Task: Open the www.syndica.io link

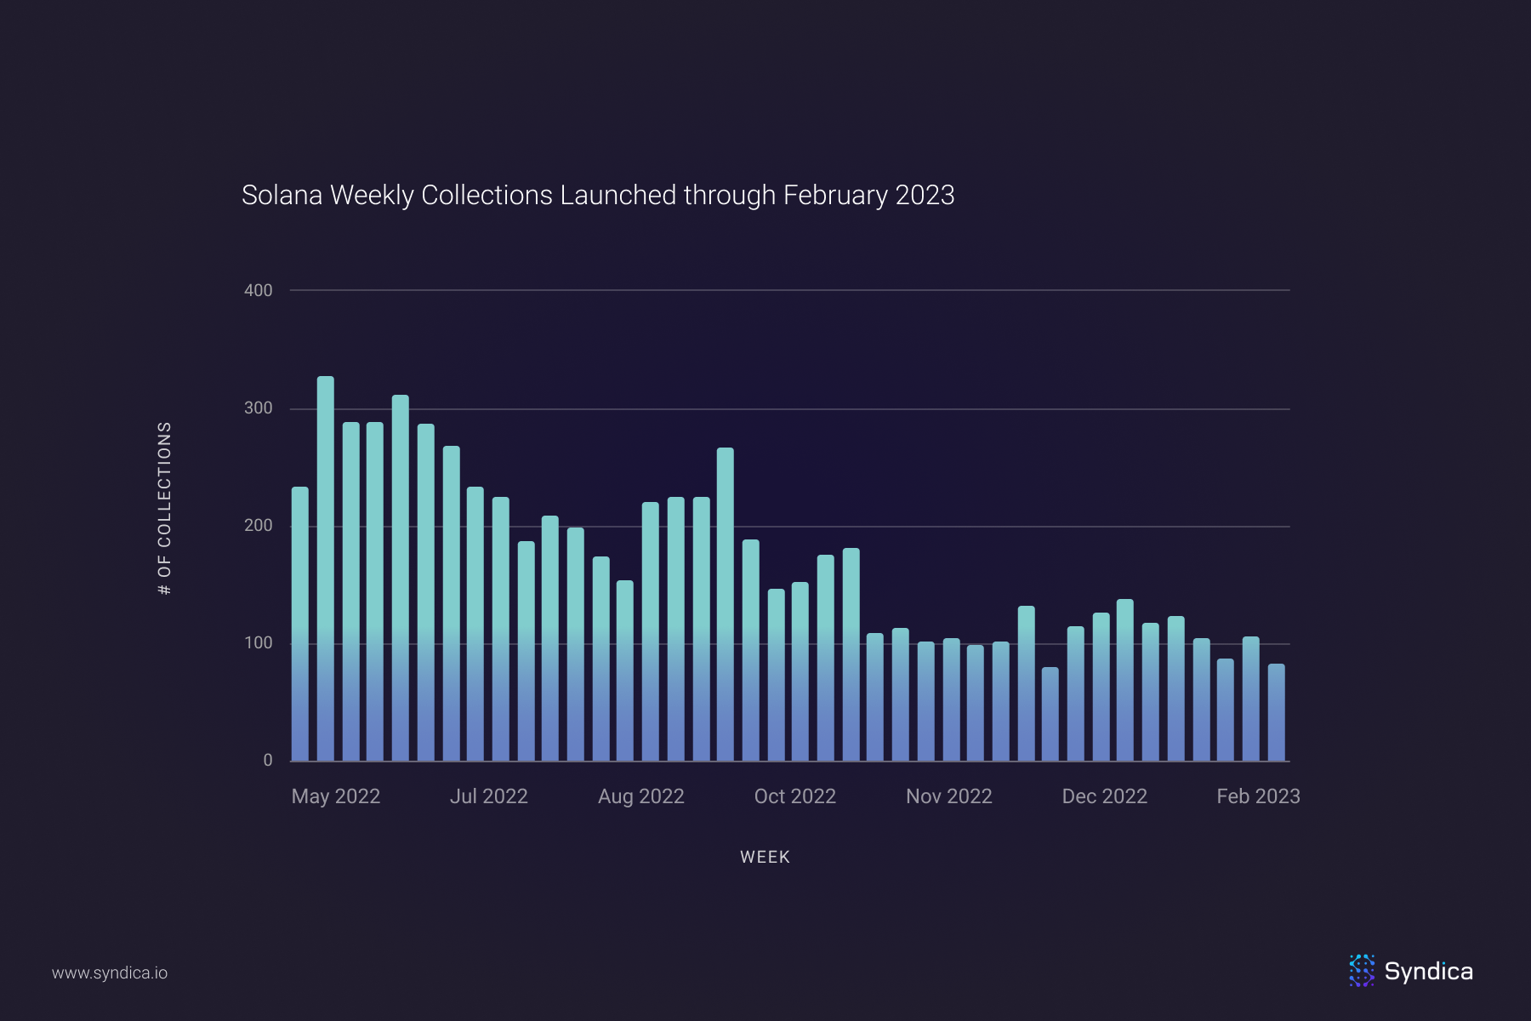Action: pos(110,973)
